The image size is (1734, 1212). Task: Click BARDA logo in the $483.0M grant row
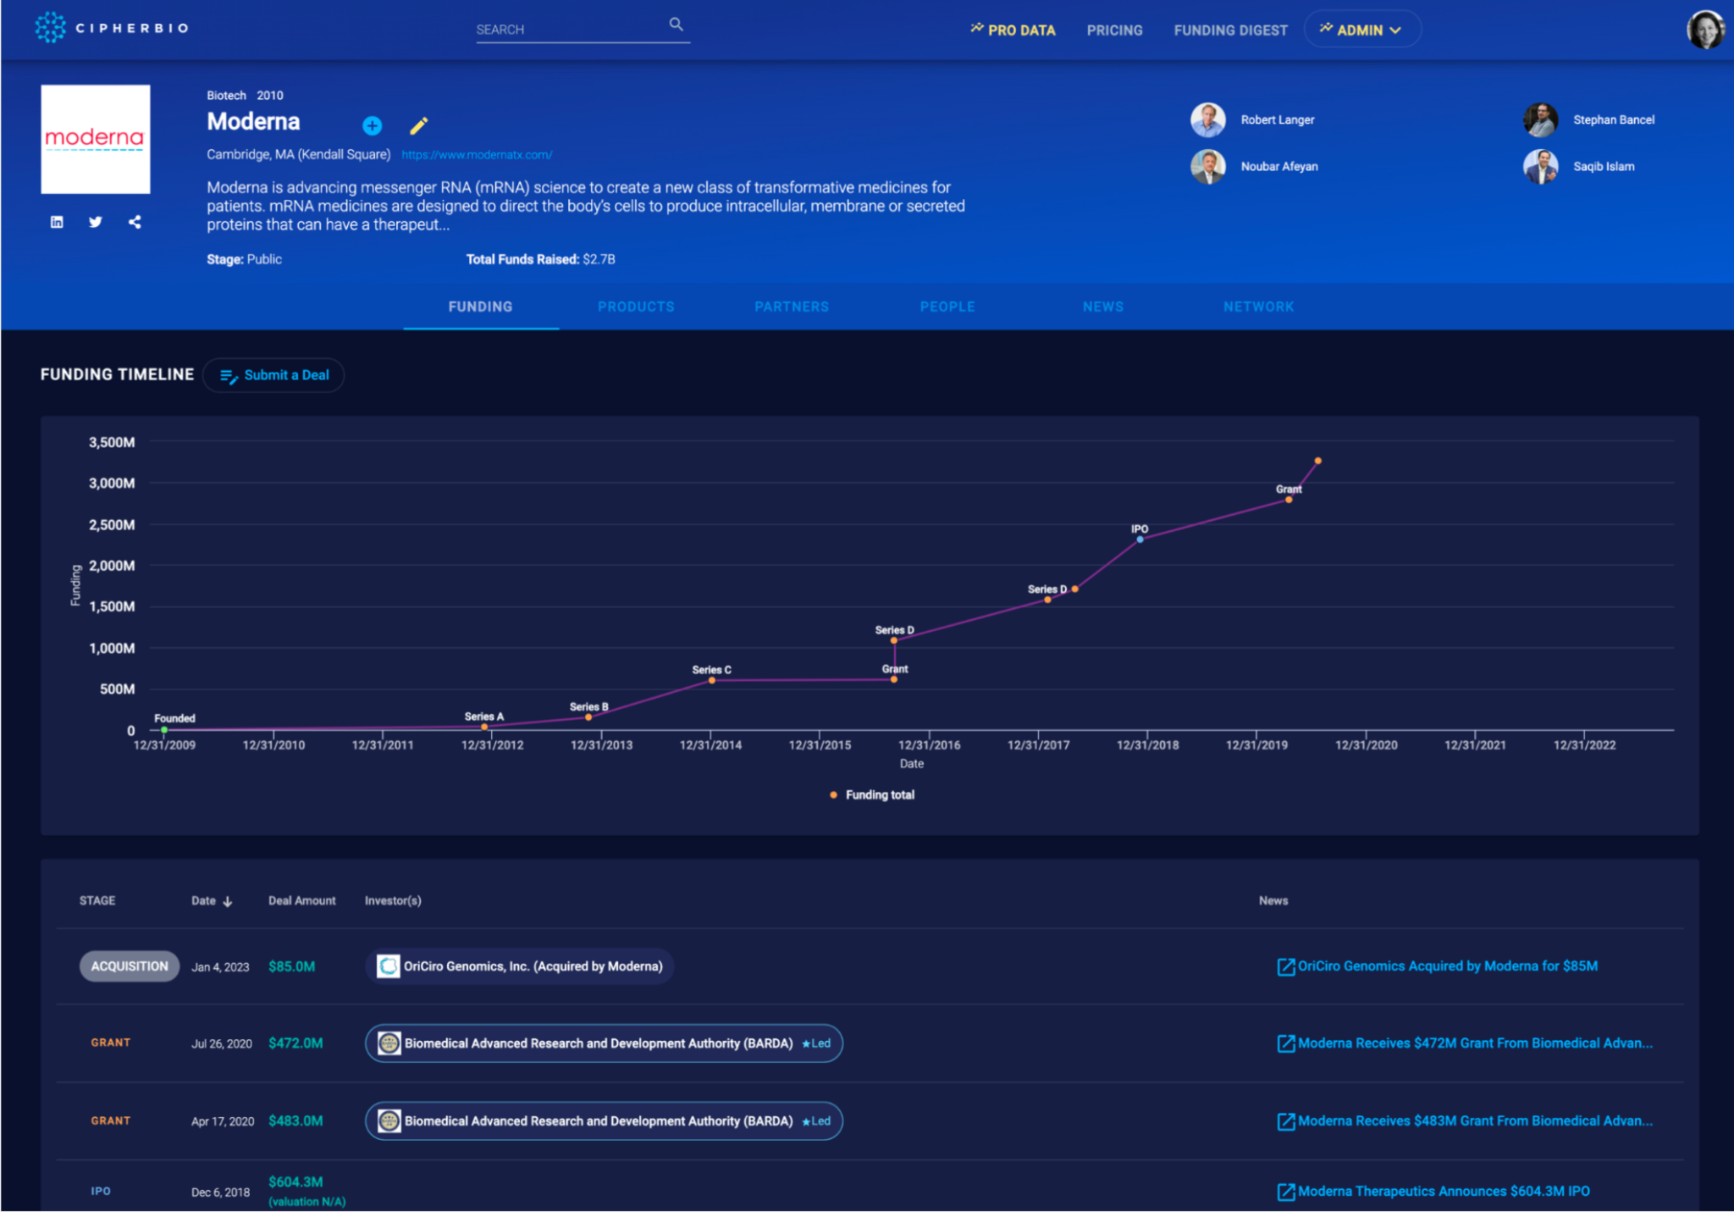point(389,1121)
